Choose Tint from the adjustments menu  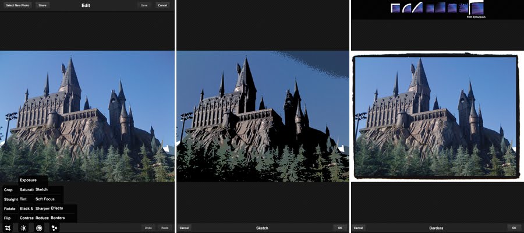[x=23, y=199]
